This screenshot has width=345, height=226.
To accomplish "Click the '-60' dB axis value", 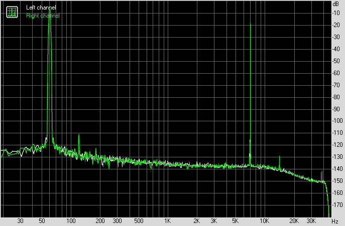I will [x=336, y=73].
